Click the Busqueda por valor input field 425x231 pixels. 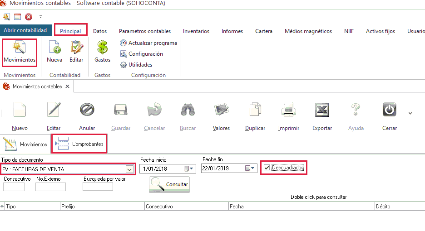click(98, 187)
